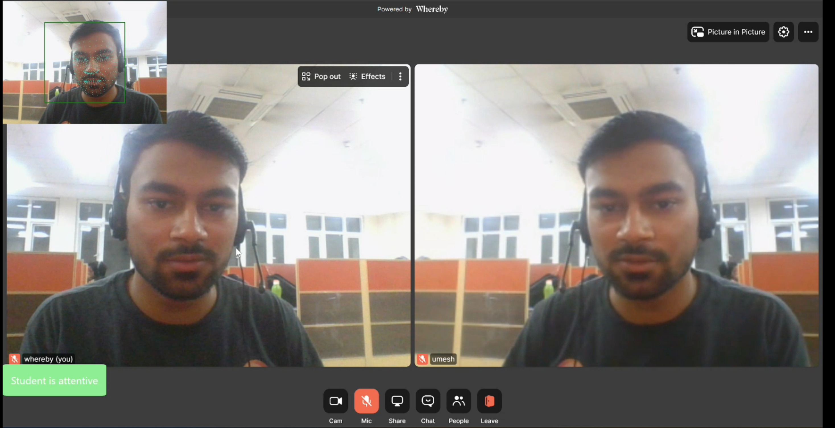The image size is (835, 428).
Task: Unmute the Mic button
Action: 366,401
